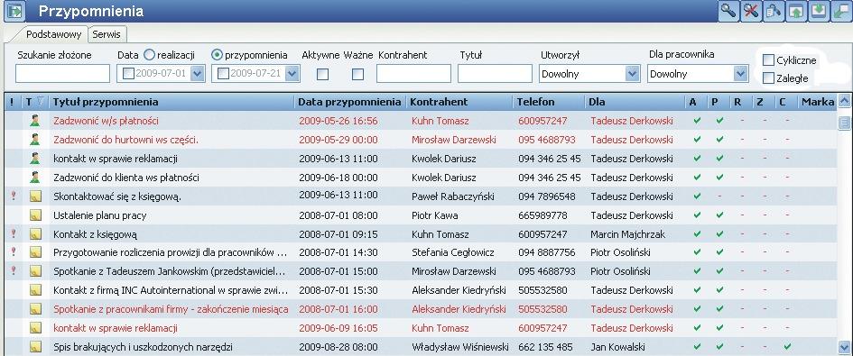
Task: Click contractor Piotr Kawa
Action: pos(435,215)
